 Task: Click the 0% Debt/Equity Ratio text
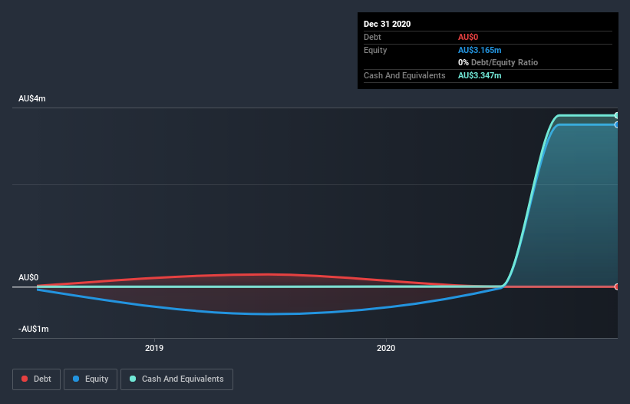(x=498, y=62)
